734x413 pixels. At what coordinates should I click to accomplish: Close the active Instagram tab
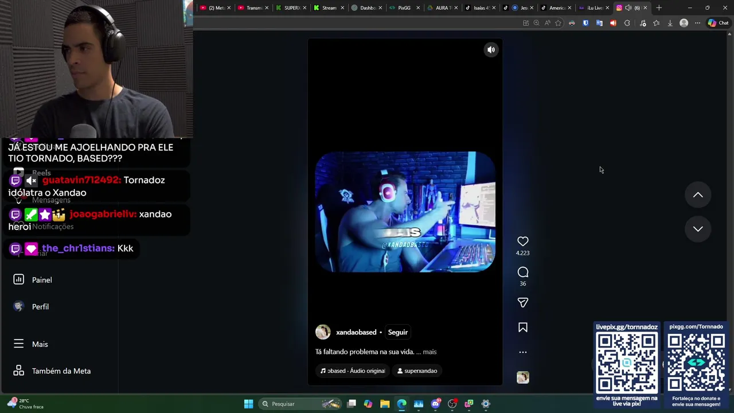coord(645,8)
